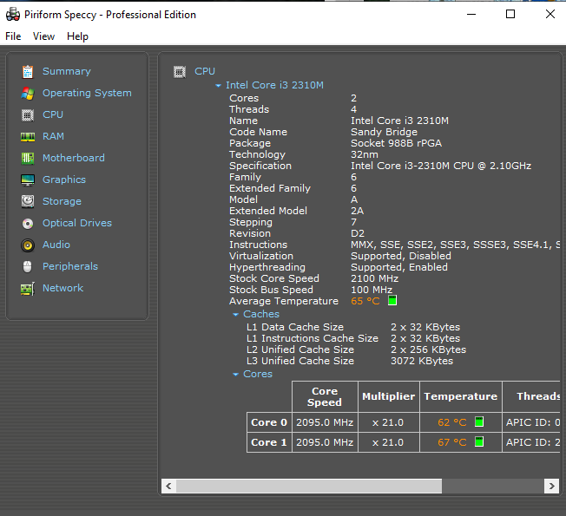Collapse the Intel Core i3 2310M section

tap(219, 86)
